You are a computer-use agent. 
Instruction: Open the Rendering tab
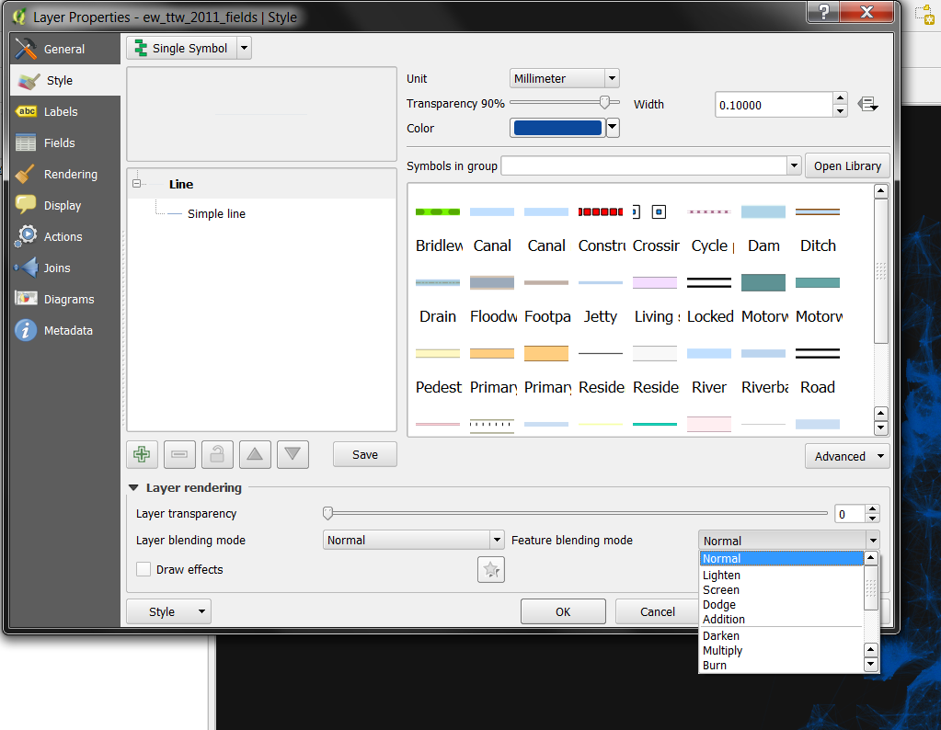click(64, 174)
